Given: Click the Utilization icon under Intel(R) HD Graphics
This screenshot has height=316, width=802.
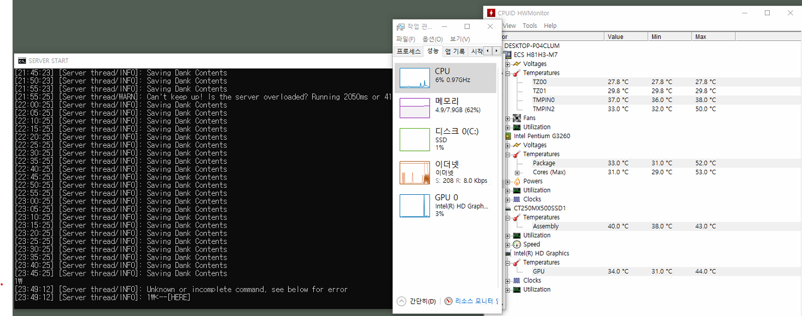Looking at the screenshot, I should [x=517, y=289].
